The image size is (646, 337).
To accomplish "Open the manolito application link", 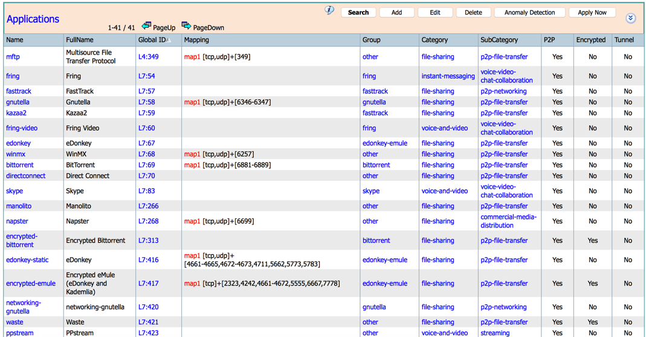I will tap(19, 206).
